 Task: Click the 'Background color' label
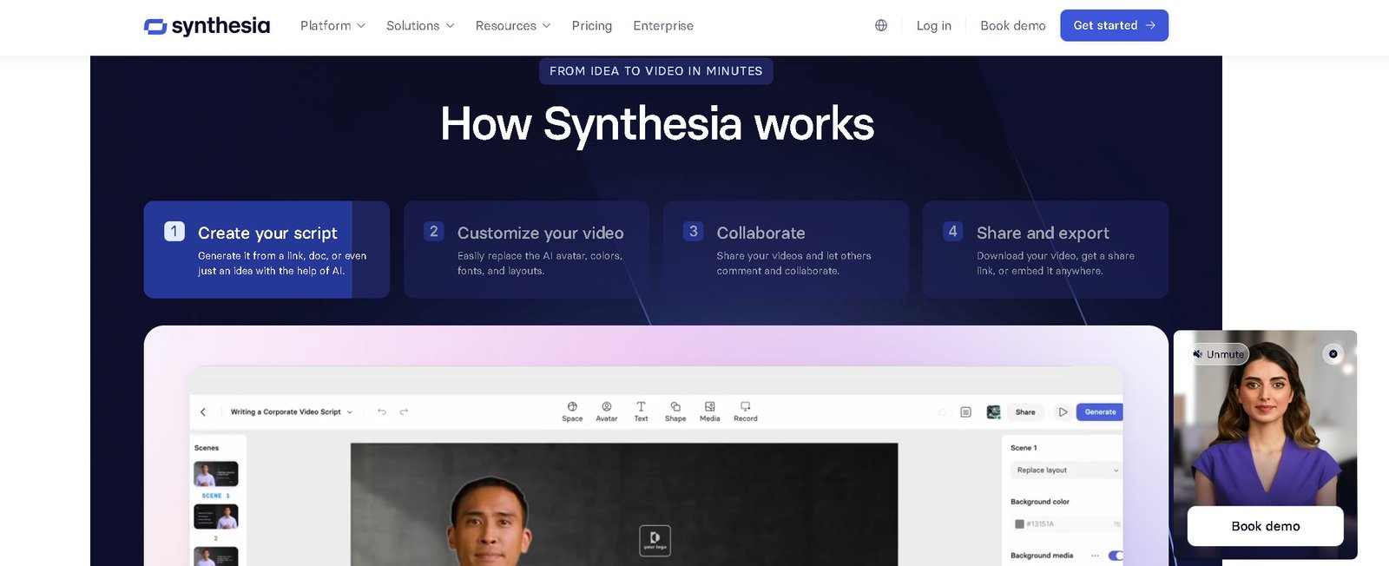1040,502
